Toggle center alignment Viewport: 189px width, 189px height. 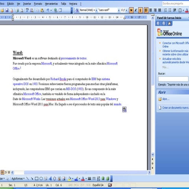(x=151, y=10)
